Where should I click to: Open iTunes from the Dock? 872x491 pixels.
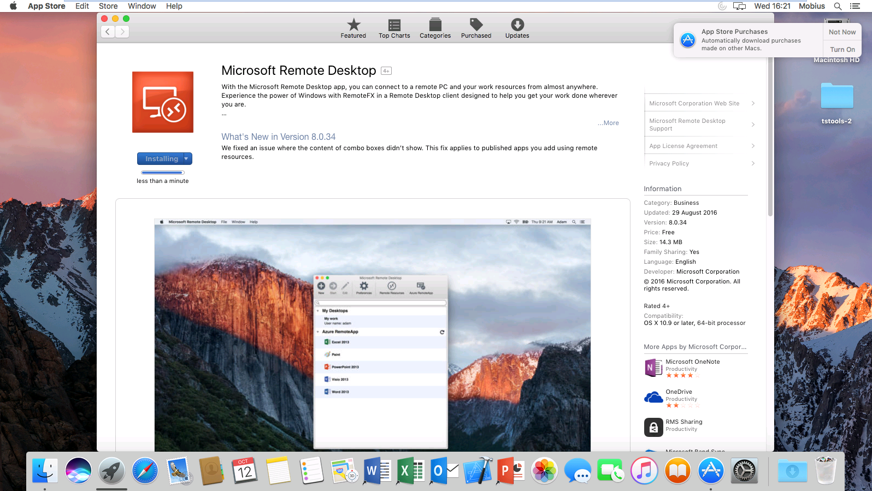pyautogui.click(x=644, y=470)
